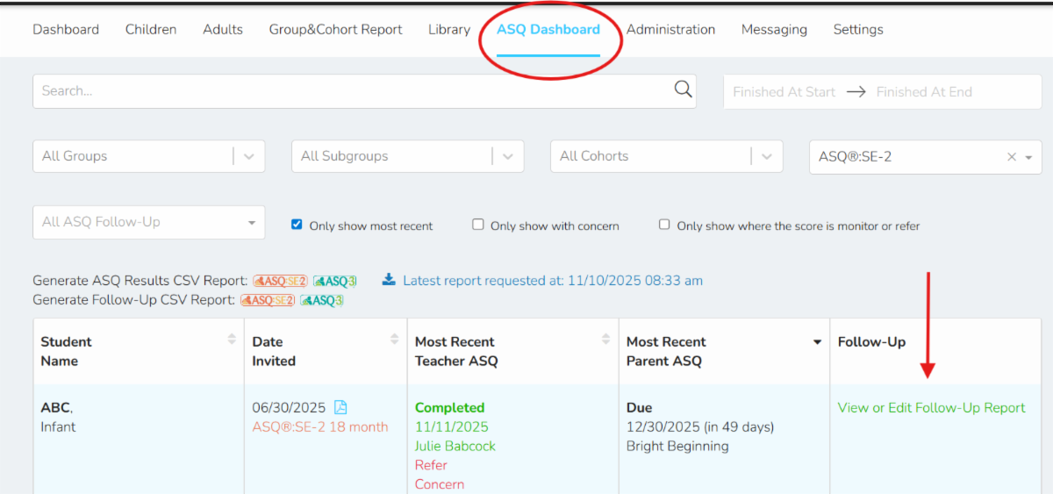Click the download icon beside latest report
Screen dimensions: 1053x494
click(x=390, y=280)
